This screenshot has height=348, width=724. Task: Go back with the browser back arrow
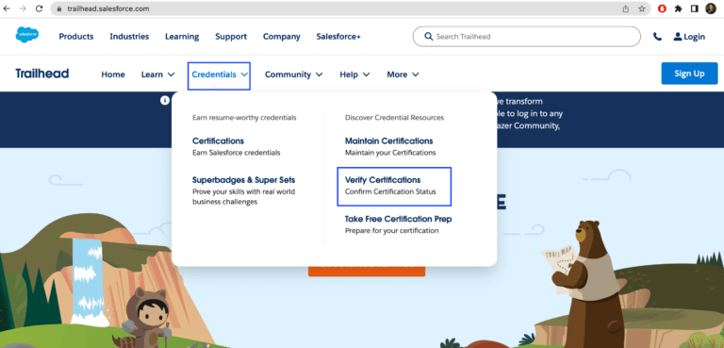pos(7,8)
